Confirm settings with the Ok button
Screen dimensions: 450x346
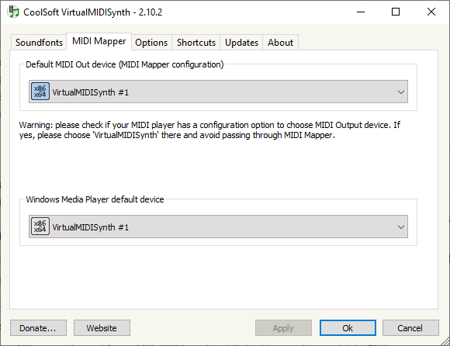tap(348, 328)
